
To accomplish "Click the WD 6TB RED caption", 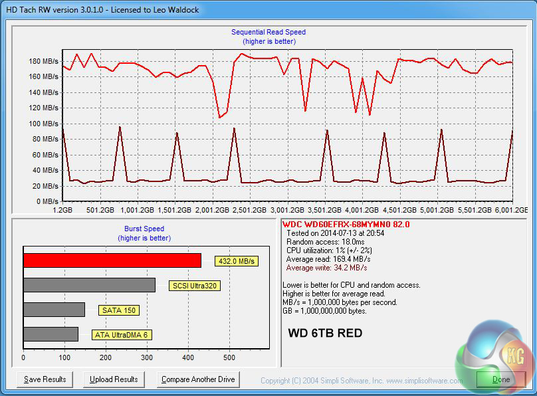I will (325, 333).
